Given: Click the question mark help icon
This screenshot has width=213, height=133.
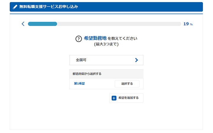Looking at the screenshot, I should tap(78, 39).
